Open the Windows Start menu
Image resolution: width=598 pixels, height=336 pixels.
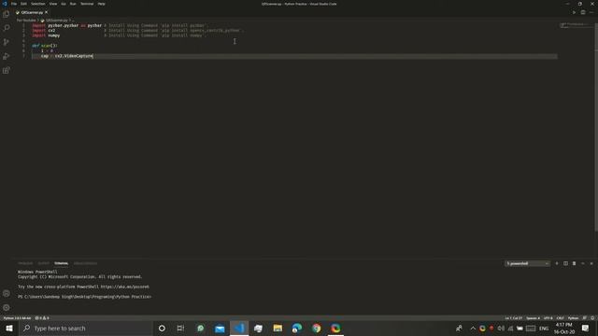coord(9,328)
